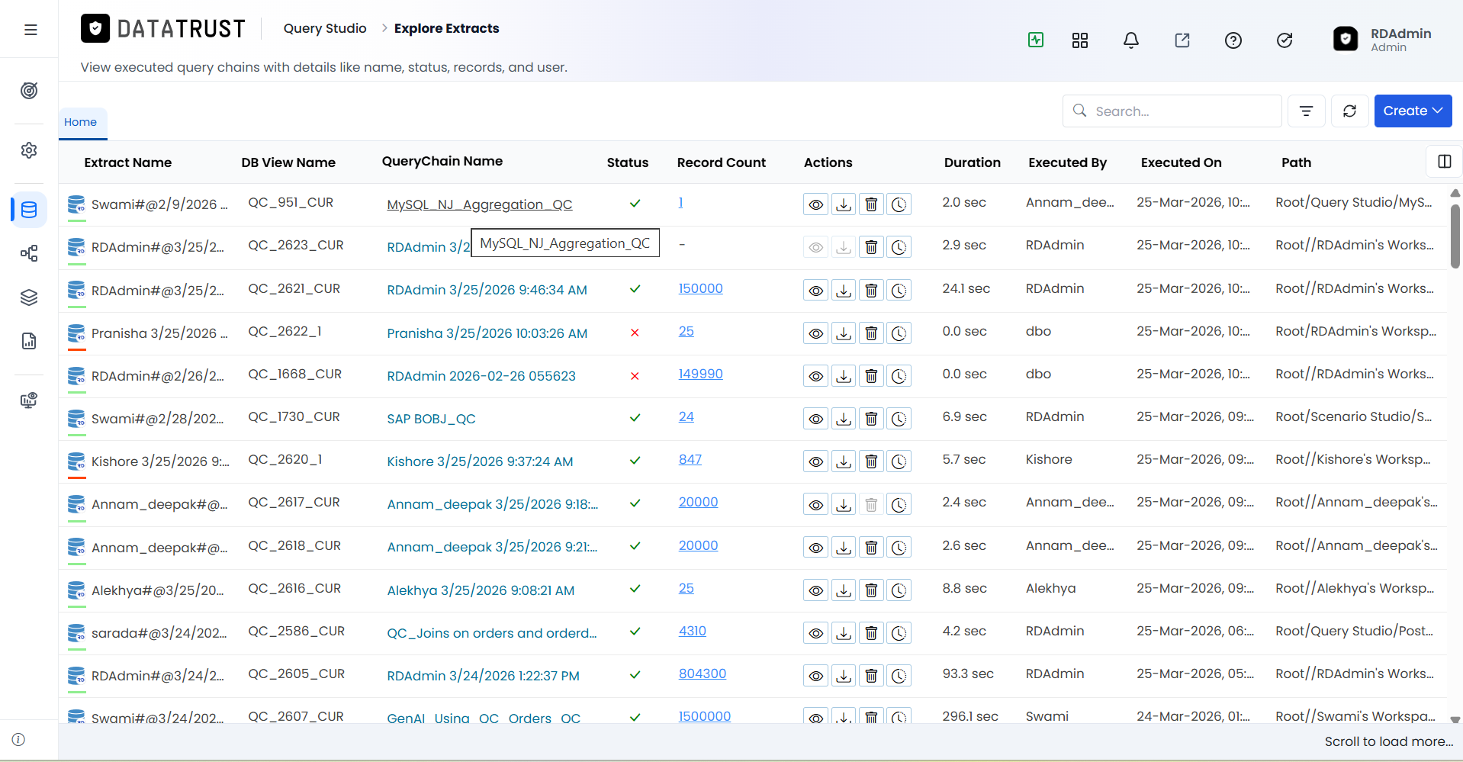Click the vertical scrollbar thumb
Screen dimensions: 1463x762
(x=1455, y=236)
